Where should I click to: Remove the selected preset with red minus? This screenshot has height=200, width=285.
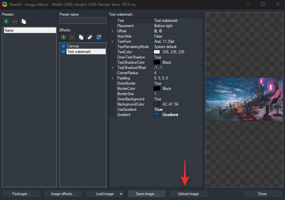(15, 21)
